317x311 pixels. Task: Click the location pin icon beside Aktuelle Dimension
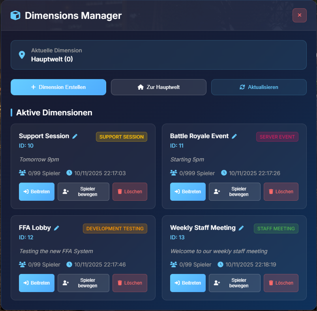(x=22, y=55)
